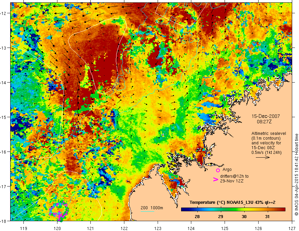
Task: Click the longitude axis label 121
Action: click(91, 228)
